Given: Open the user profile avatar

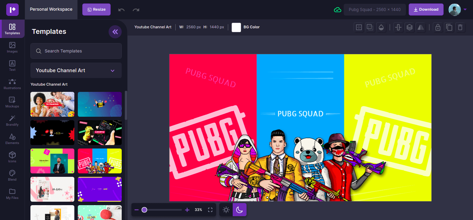Looking at the screenshot, I should [454, 10].
